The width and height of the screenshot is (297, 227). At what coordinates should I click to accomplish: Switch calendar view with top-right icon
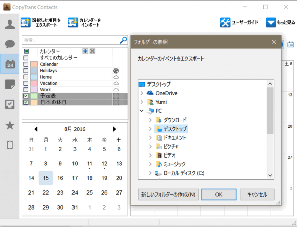click(x=291, y=44)
